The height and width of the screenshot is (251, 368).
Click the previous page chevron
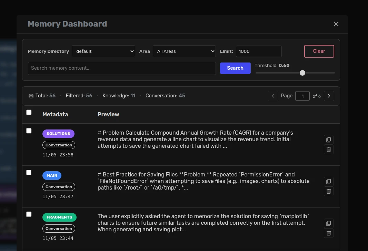[x=273, y=96]
